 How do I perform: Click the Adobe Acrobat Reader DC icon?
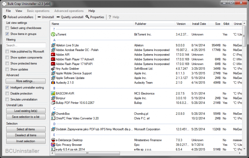point(53,50)
